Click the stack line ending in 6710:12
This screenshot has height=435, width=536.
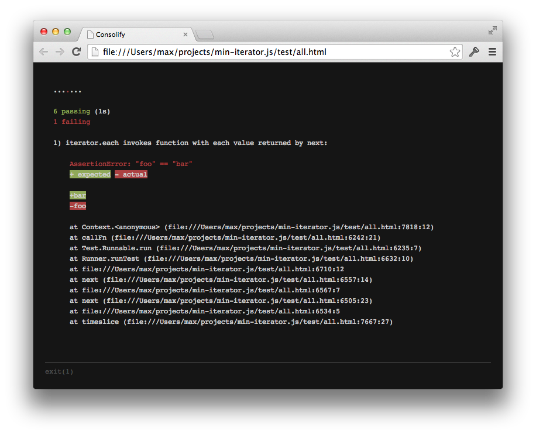[x=207, y=269]
